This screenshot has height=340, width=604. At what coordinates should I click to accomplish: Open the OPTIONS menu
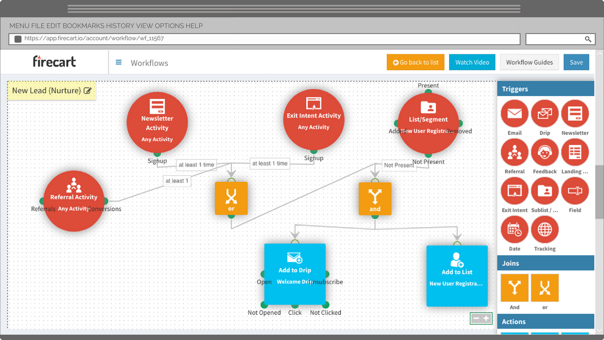(x=169, y=26)
